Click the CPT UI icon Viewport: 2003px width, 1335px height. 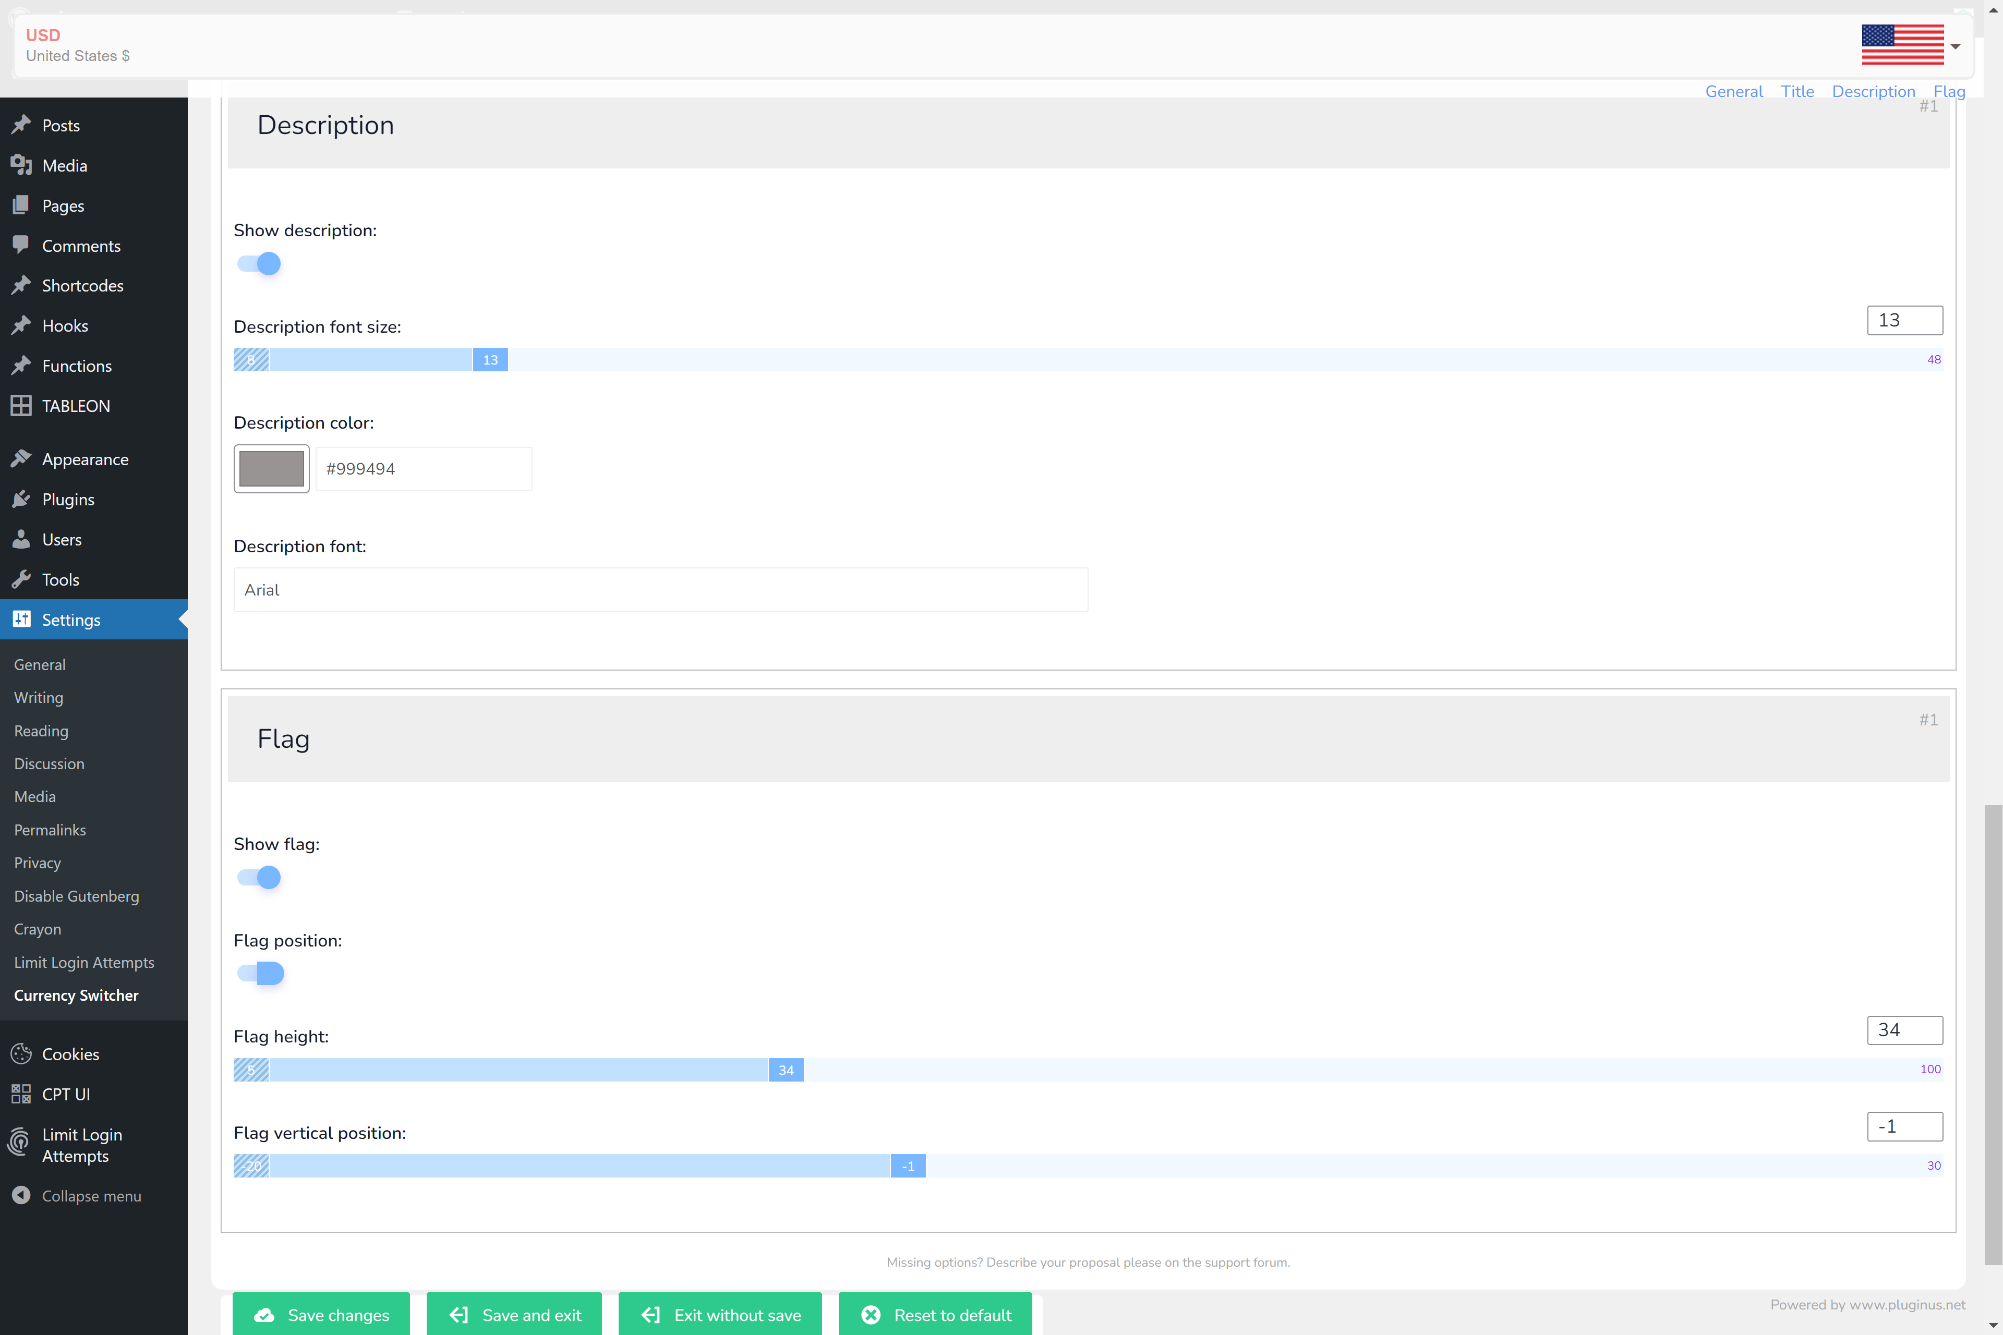pyautogui.click(x=21, y=1094)
